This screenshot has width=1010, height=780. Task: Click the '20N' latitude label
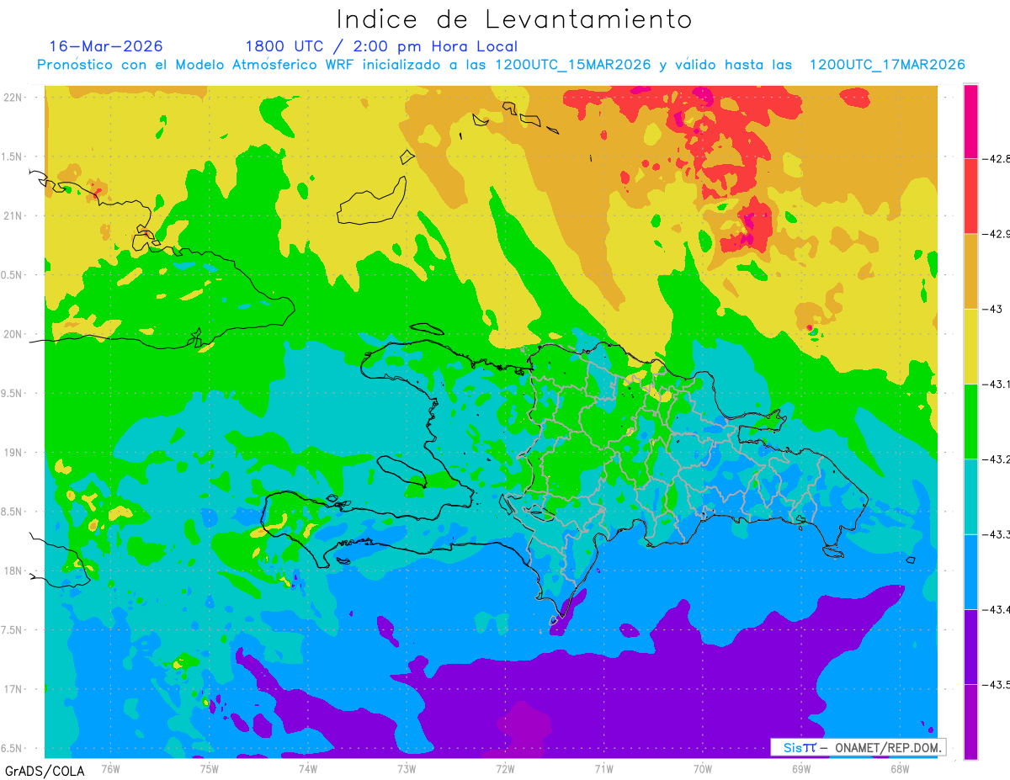14,334
